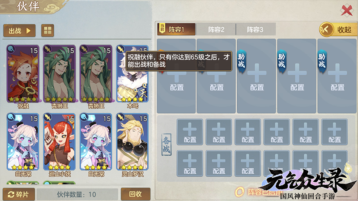Open the 碎片 fragments button
Screen dimensions: 358x201
[x=19, y=194]
